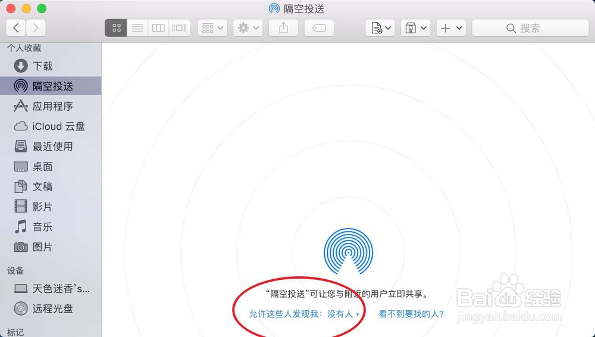Open the gear action menu
The image size is (595, 337).
tap(248, 28)
